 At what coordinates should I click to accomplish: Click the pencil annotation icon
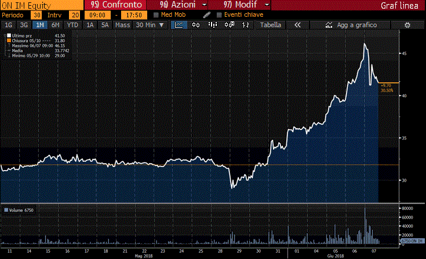[207, 15]
